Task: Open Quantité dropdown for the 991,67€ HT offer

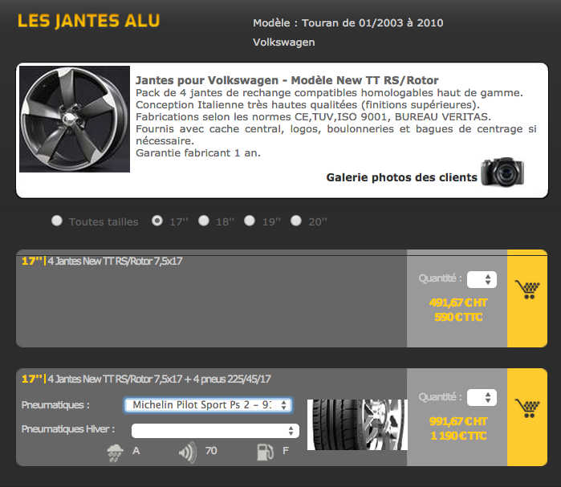Action: click(482, 397)
